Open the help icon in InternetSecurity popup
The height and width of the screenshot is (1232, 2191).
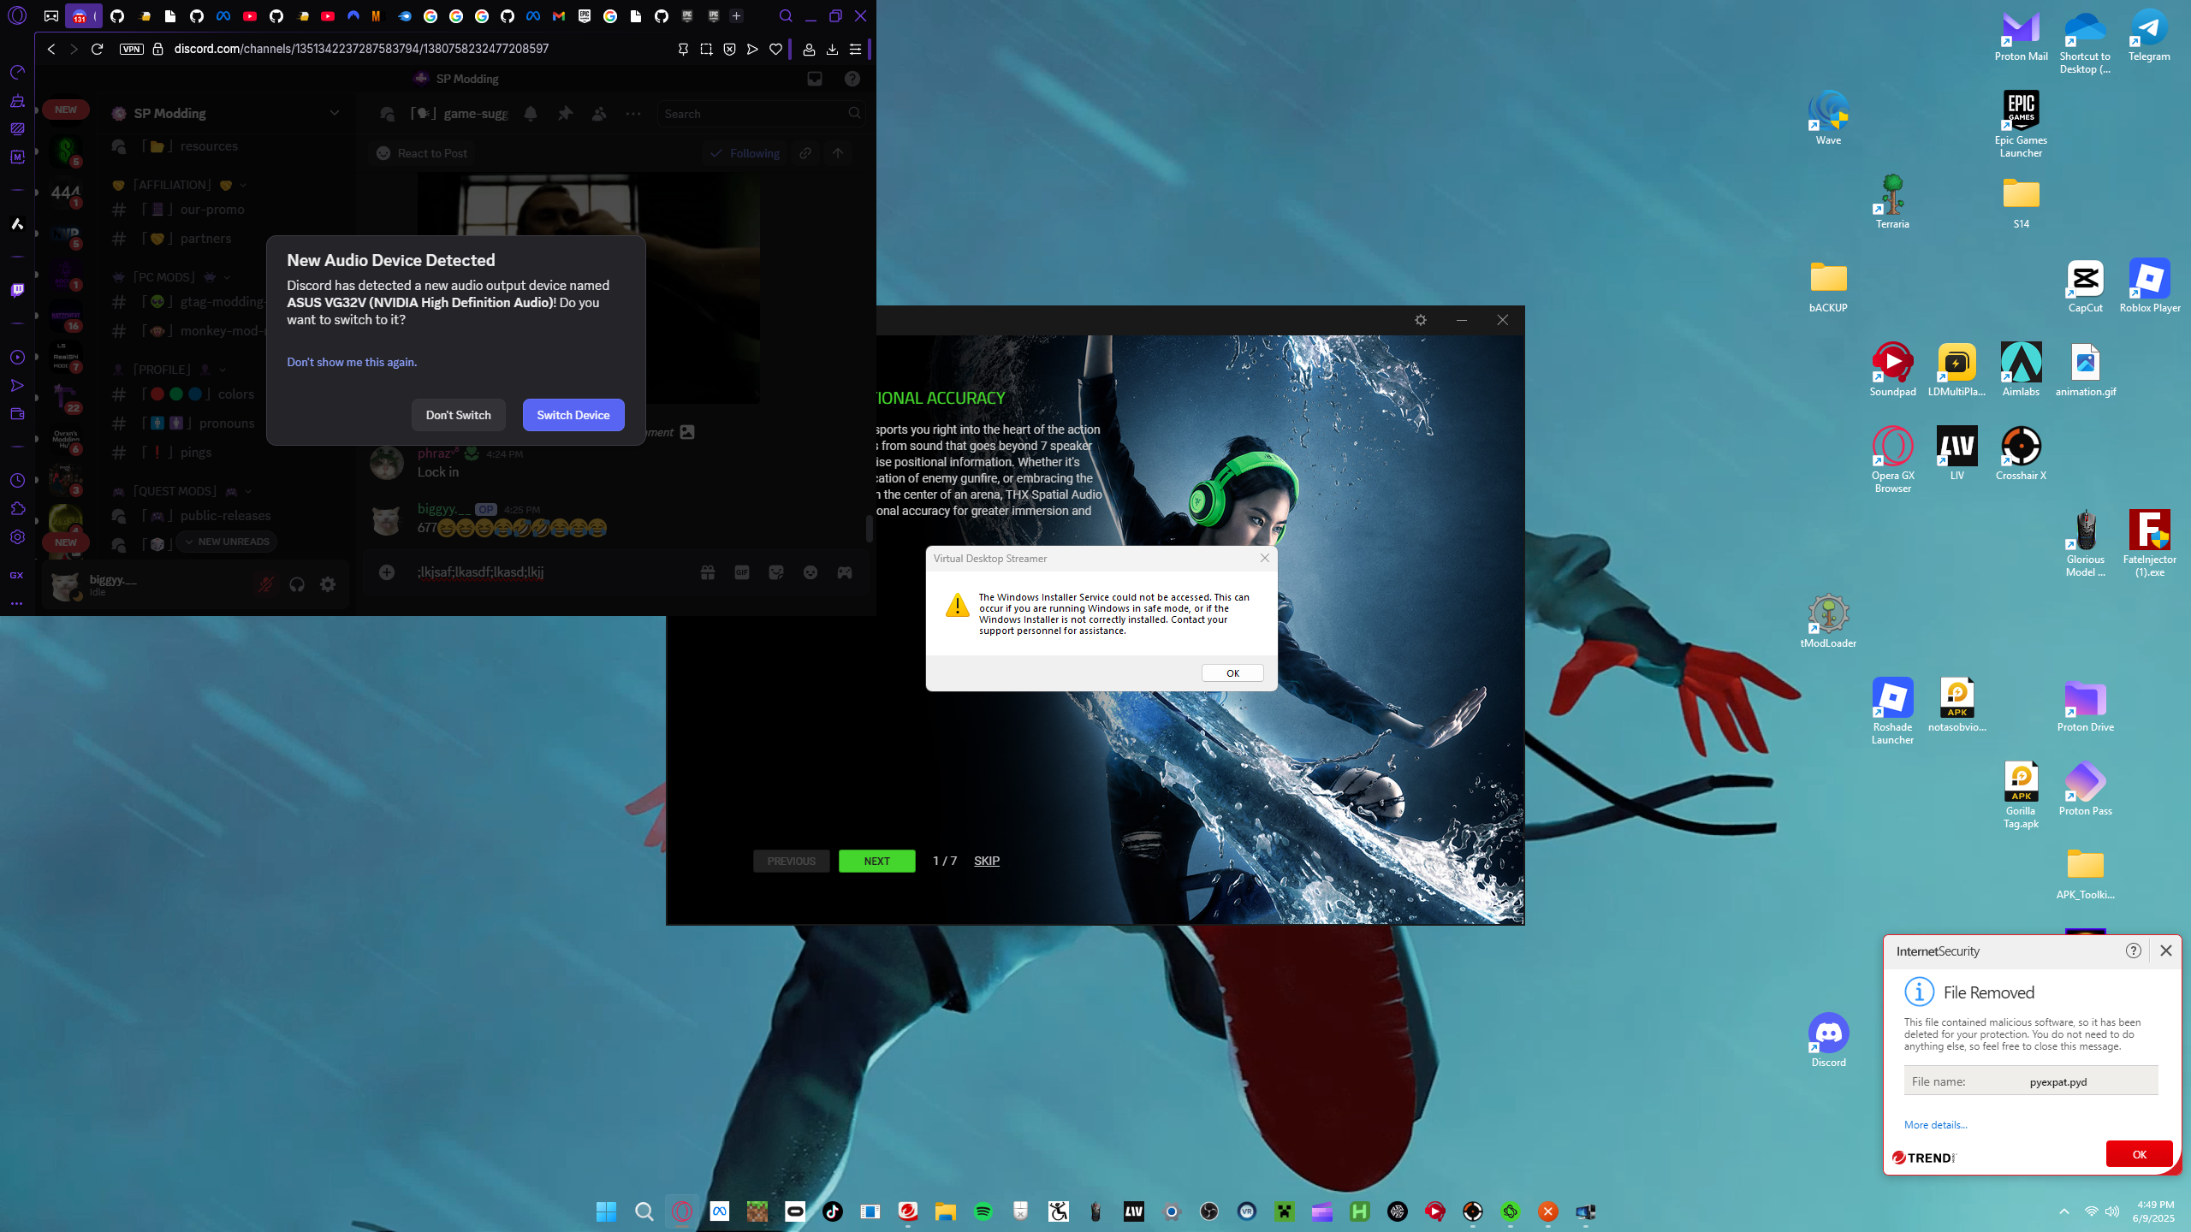tap(2134, 951)
